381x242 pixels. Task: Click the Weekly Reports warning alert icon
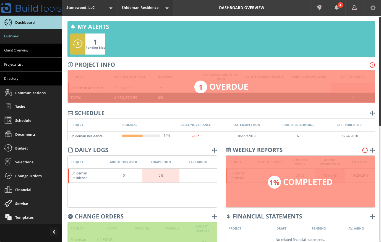(x=365, y=150)
